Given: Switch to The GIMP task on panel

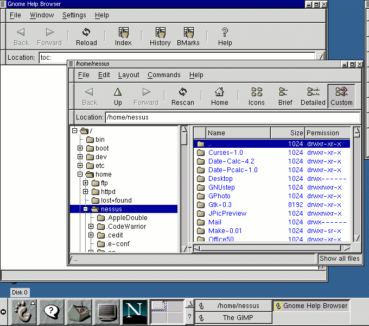Looking at the screenshot, I should pyautogui.click(x=234, y=317).
